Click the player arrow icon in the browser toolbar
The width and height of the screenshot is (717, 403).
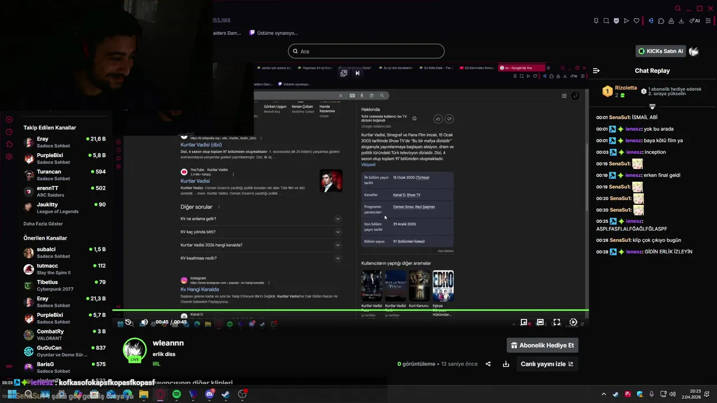[626, 21]
